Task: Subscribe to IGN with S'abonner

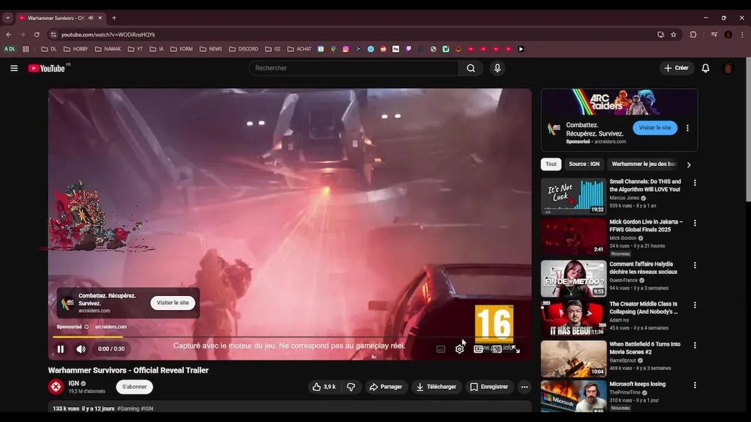Action: [134, 387]
